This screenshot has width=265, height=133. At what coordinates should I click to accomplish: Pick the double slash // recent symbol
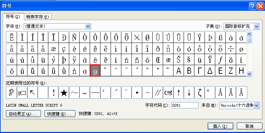pyautogui.click(x=158, y=92)
